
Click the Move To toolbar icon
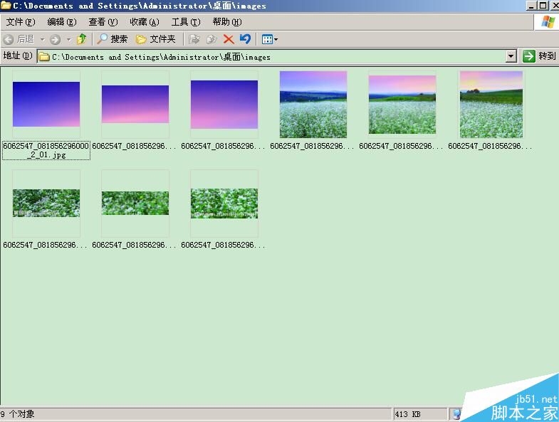[x=194, y=39]
